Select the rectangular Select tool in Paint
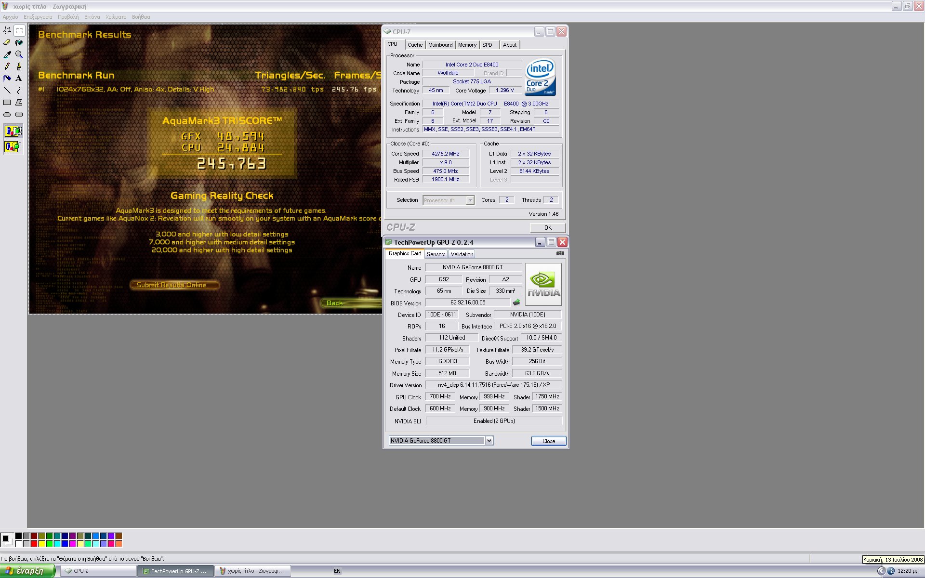This screenshot has height=578, width=925. [x=19, y=30]
